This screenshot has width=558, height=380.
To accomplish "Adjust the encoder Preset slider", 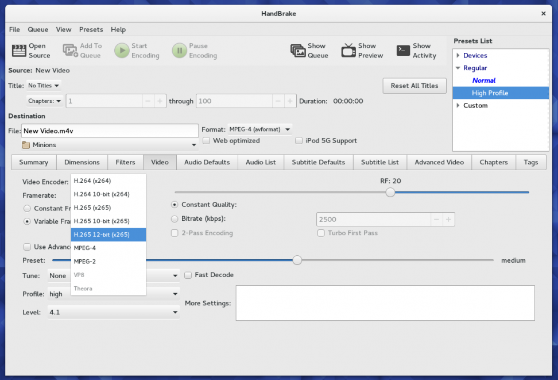I will click(x=297, y=260).
